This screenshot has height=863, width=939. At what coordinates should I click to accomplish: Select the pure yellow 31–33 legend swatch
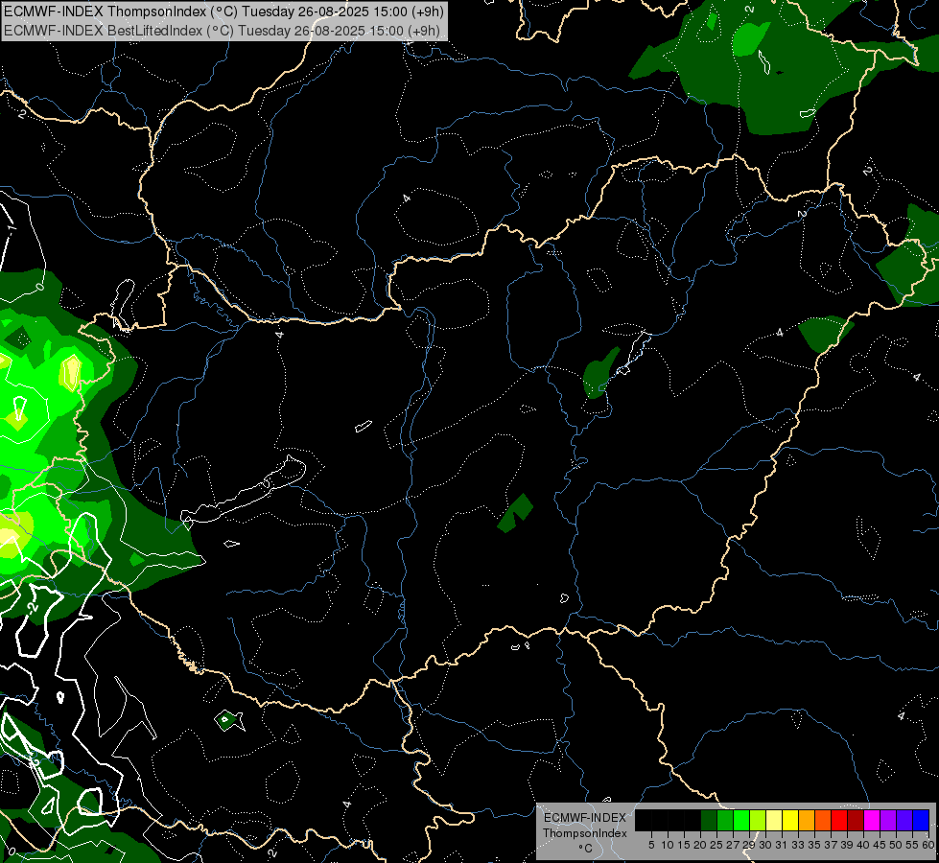pos(790,820)
